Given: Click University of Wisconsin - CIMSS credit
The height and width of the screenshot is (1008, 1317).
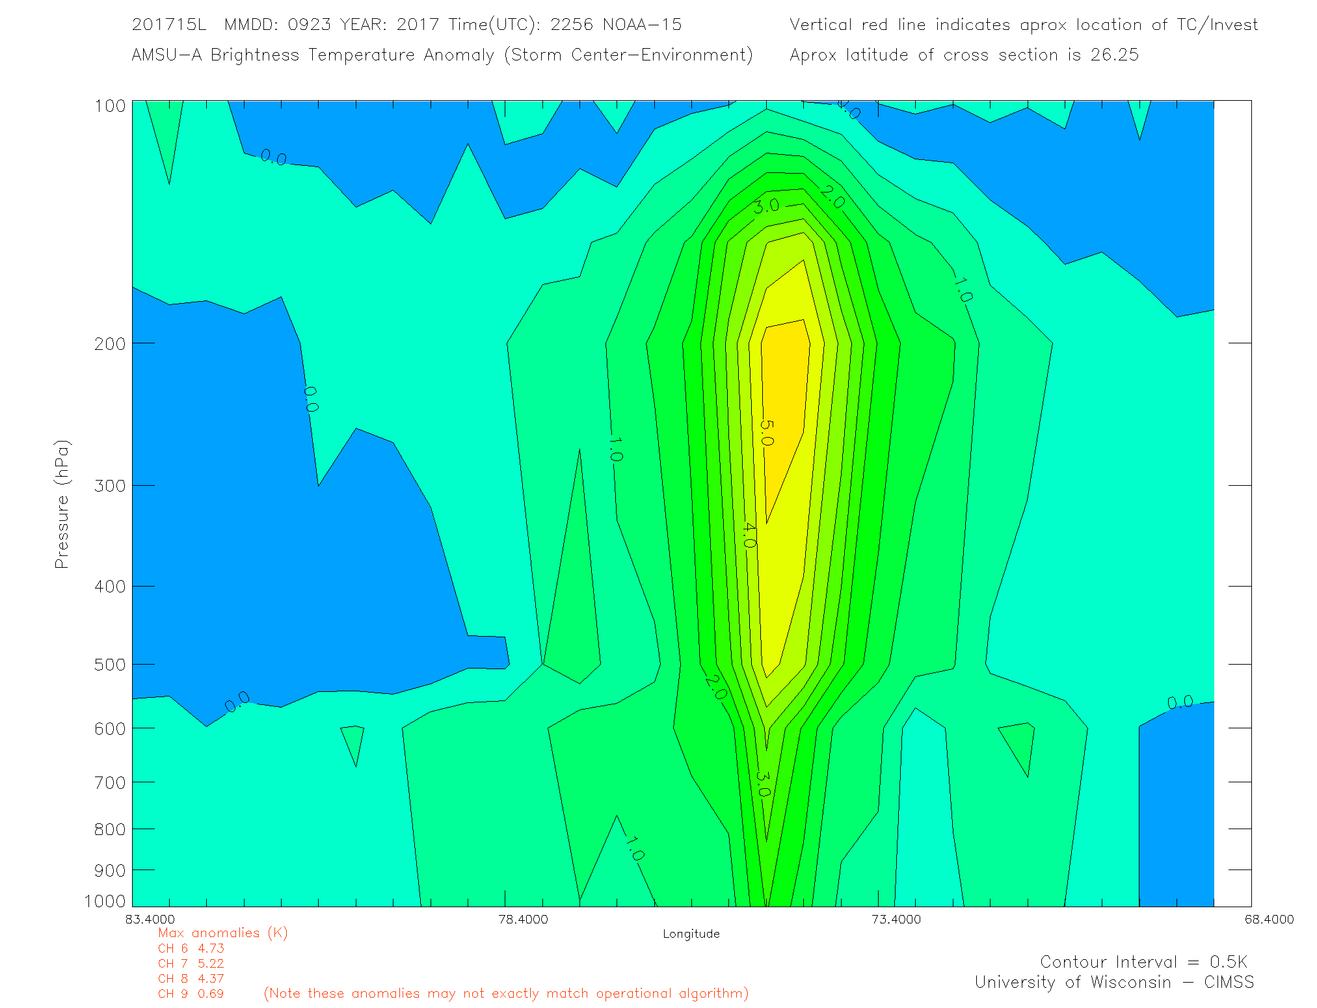Looking at the screenshot, I should click(x=1113, y=982).
